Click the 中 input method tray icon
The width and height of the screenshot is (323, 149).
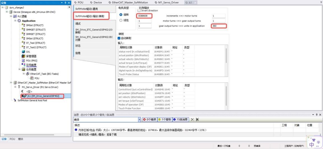(x=312, y=145)
